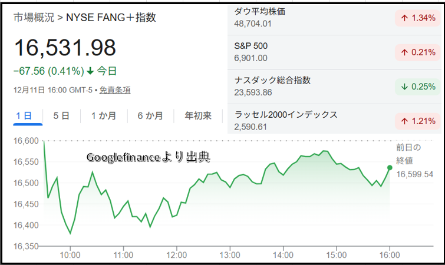Switch to the 6か月 range tab
This screenshot has height=265, width=445.
[x=150, y=115]
